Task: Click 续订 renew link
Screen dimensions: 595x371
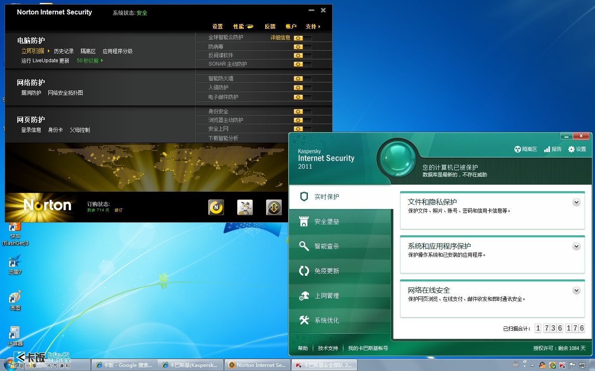Action: coord(119,210)
